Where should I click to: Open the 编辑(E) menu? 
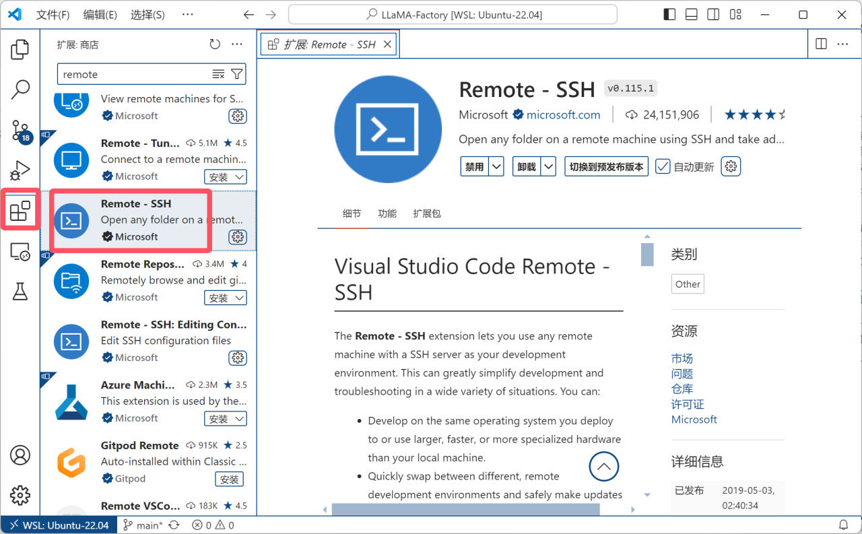[100, 15]
